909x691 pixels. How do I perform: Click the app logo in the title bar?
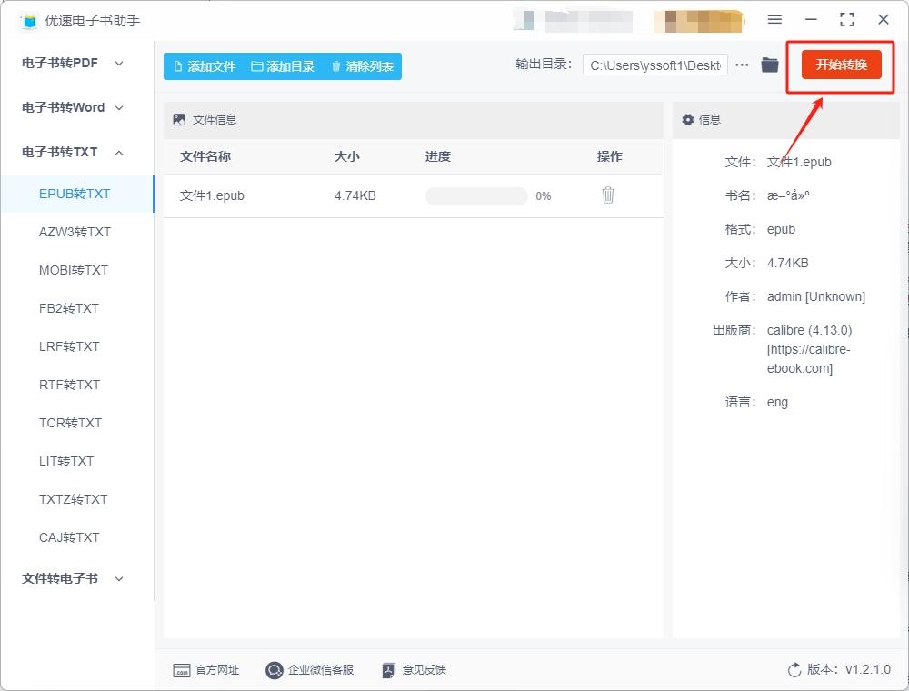click(x=29, y=21)
